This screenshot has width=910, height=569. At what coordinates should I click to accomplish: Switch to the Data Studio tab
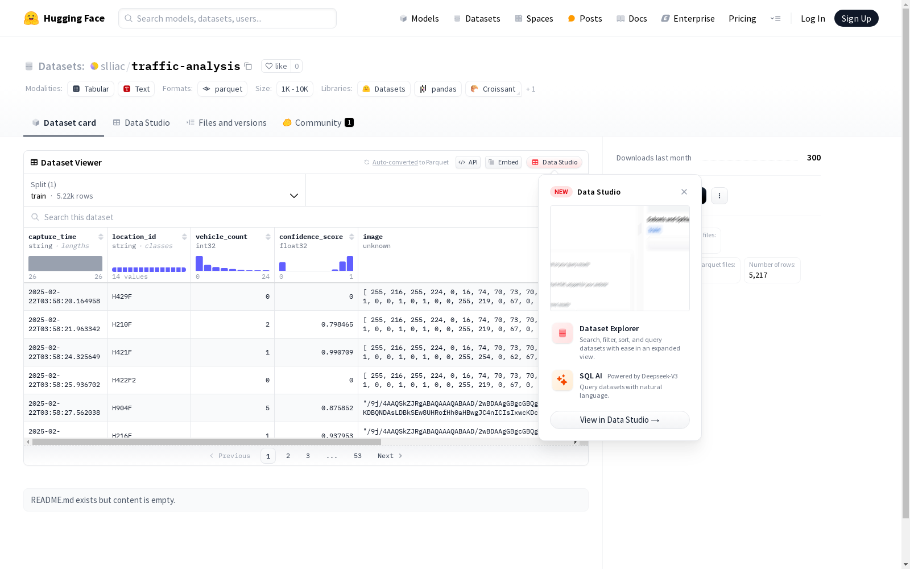pyautogui.click(x=142, y=123)
